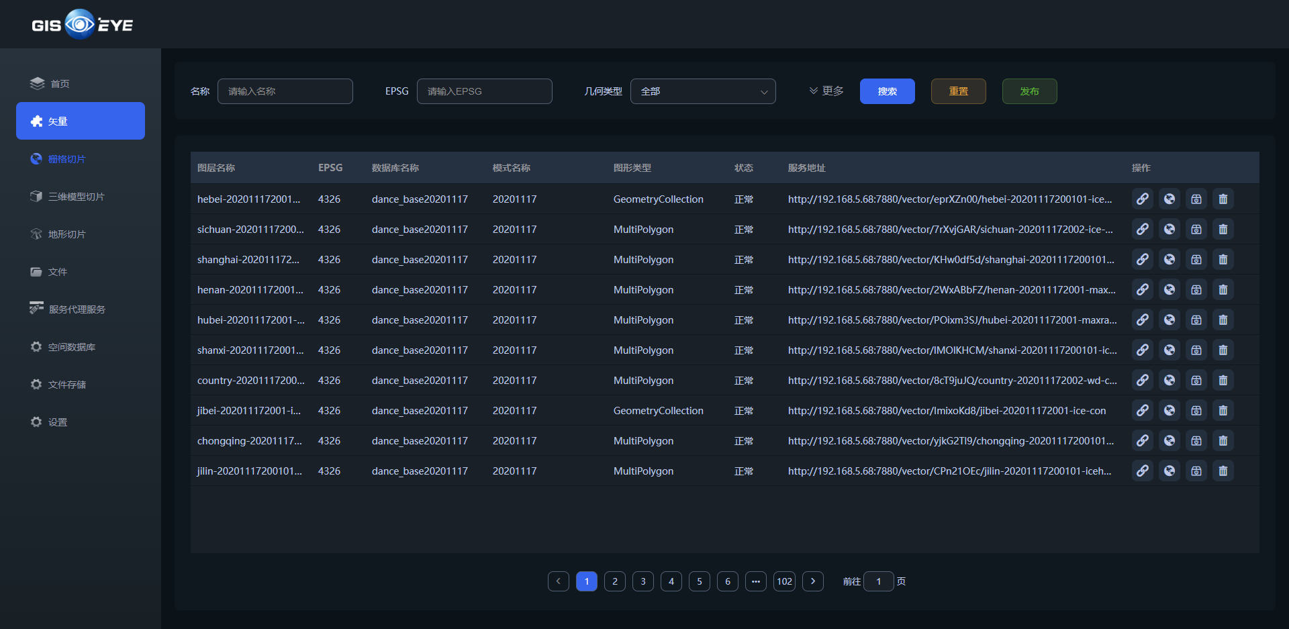
Task: Delete the jilin layer via its trash icon
Action: 1223,471
